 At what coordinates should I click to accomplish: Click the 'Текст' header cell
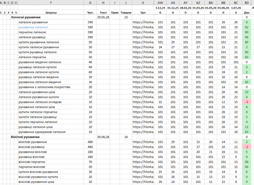tap(103, 12)
